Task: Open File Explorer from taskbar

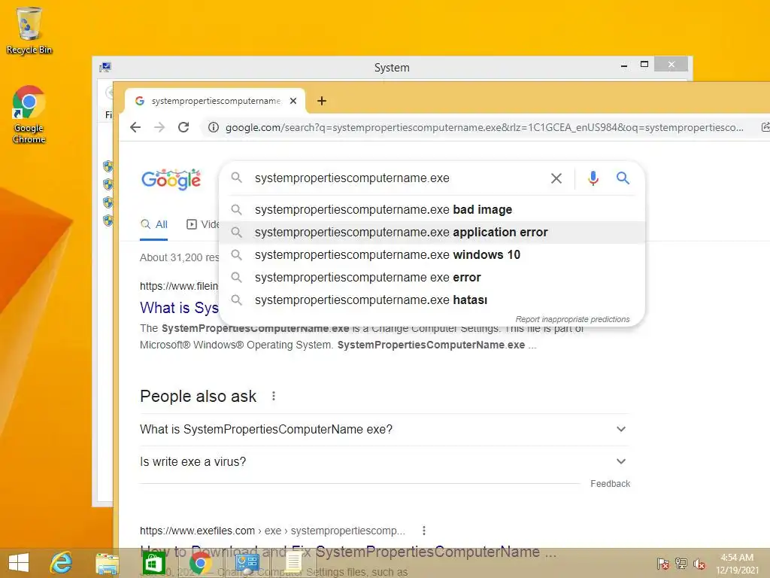Action: [107, 563]
